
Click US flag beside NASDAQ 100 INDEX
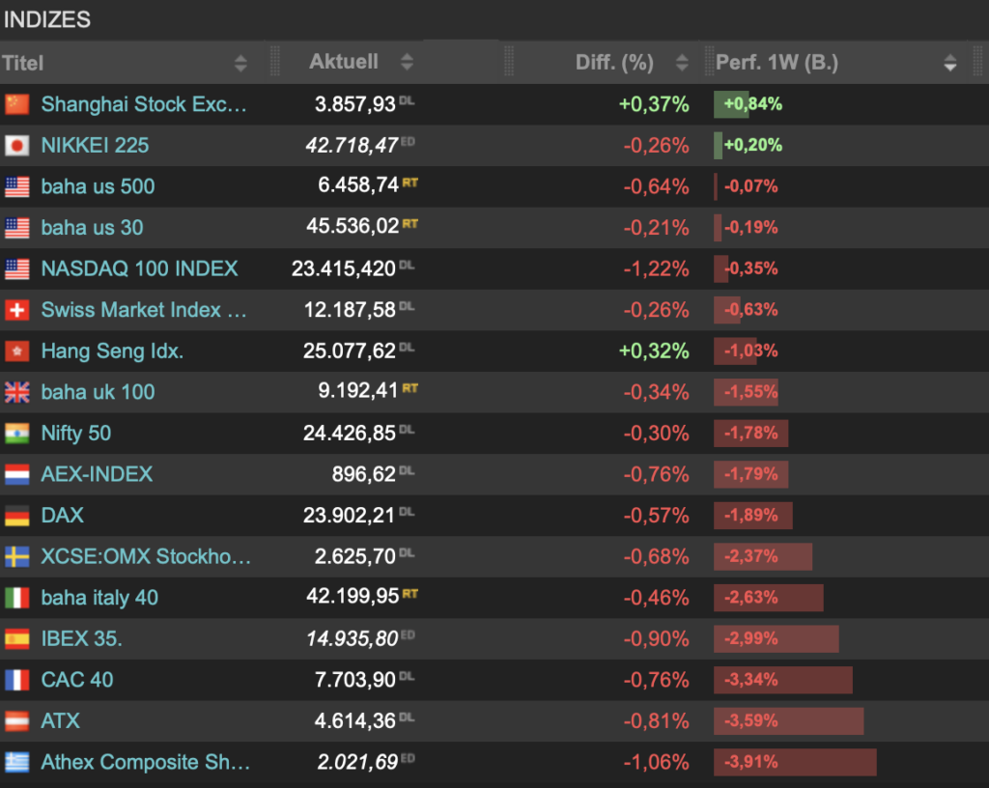coord(17,269)
